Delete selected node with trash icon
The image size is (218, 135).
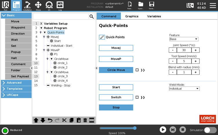click(85, 120)
